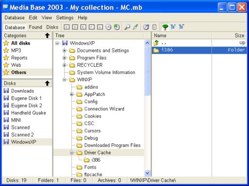Click the D: drive toolbar icon

(x=75, y=27)
